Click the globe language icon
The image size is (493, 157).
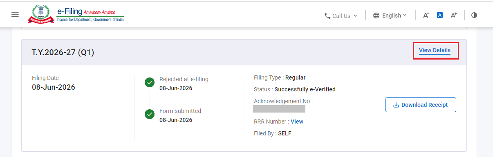376,15
